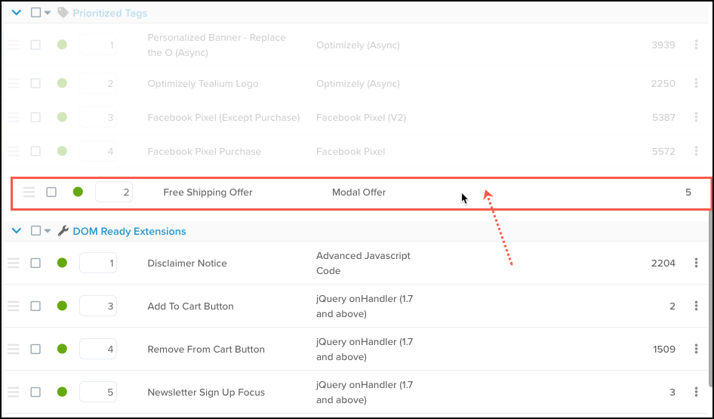This screenshot has width=714, height=419.
Task: Check the Free Shipping Offer checkbox
Action: (51, 193)
